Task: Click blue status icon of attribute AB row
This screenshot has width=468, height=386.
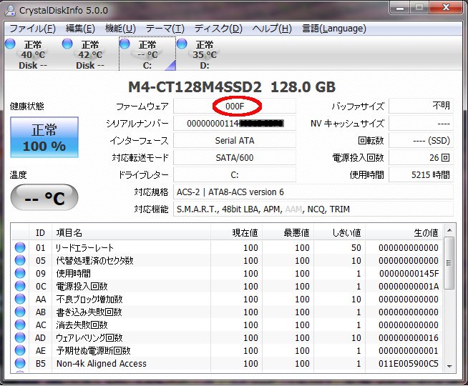Action: 20,312
